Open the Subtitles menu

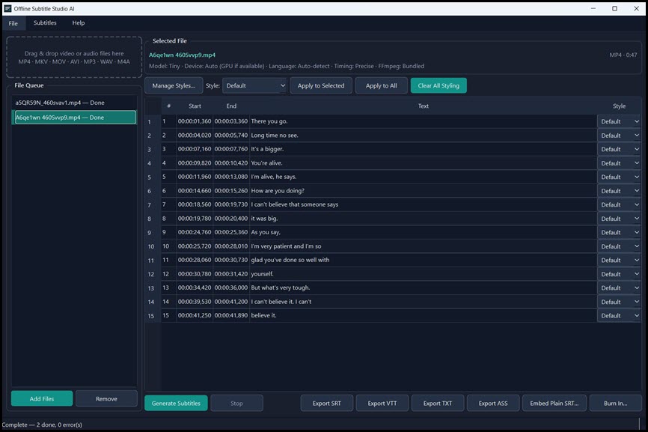click(x=45, y=23)
